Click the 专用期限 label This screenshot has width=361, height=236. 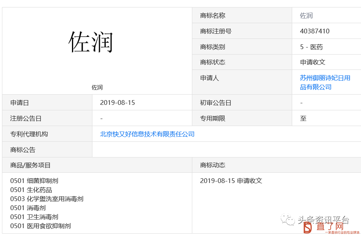click(212, 118)
